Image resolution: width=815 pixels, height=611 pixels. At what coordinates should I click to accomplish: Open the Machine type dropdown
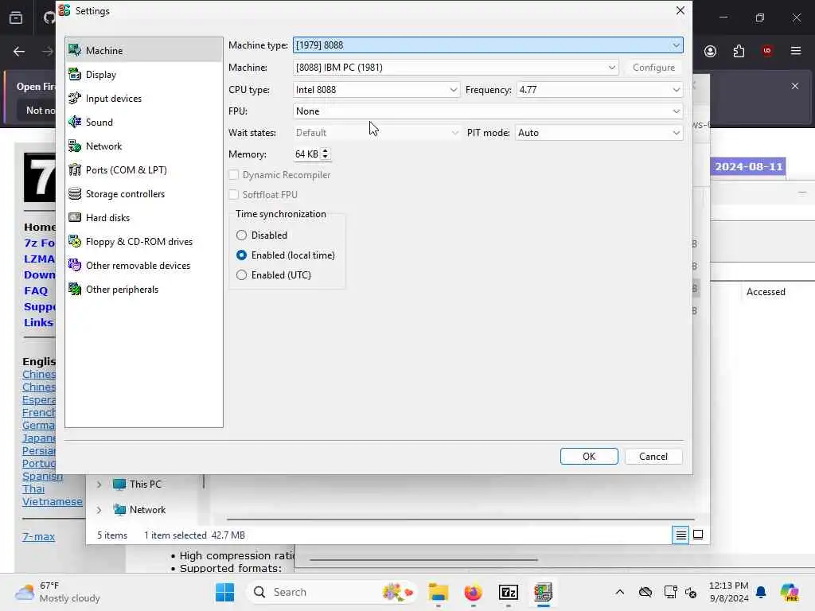click(x=488, y=45)
